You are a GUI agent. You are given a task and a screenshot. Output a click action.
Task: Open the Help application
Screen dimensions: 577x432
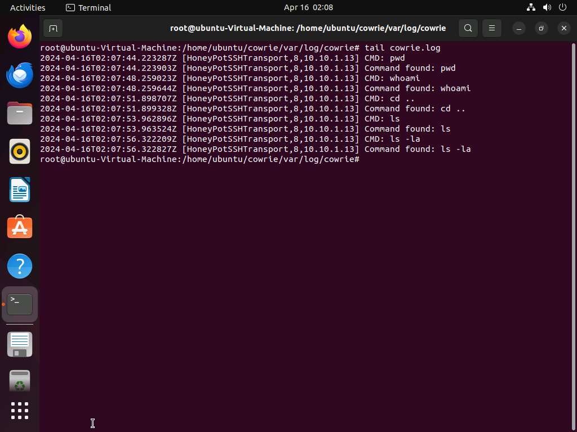point(20,265)
